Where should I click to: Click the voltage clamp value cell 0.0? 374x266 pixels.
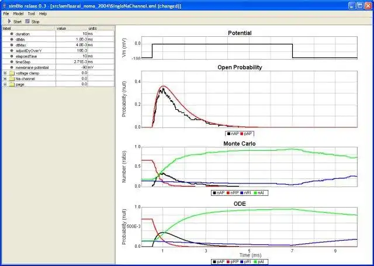[72, 73]
